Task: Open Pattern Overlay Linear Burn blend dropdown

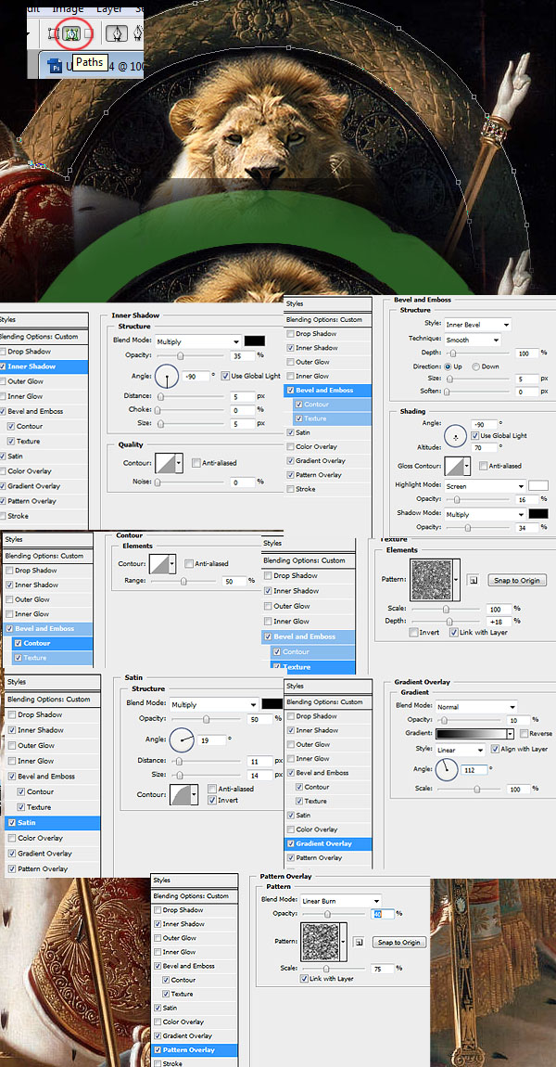Action: pos(340,900)
